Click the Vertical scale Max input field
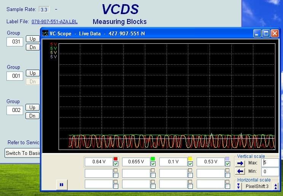 pos(270,163)
